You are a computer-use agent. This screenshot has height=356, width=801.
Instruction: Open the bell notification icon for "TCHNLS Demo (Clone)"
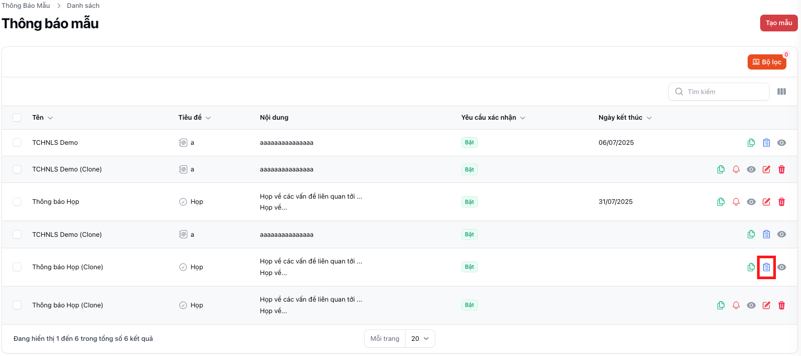736,169
